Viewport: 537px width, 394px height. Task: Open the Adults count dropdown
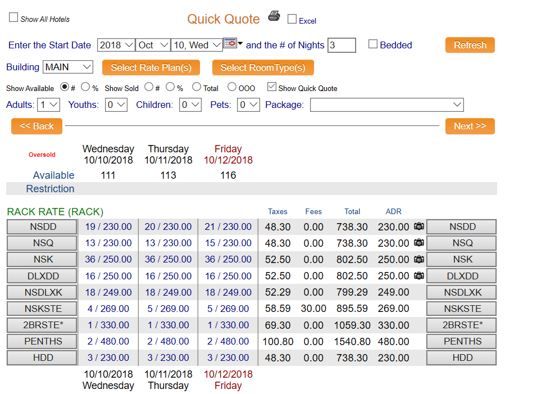pyautogui.click(x=49, y=105)
